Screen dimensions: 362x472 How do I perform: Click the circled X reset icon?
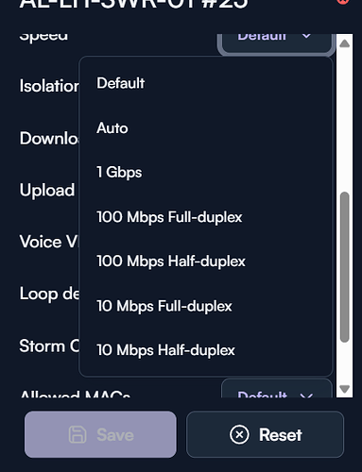coord(239,435)
